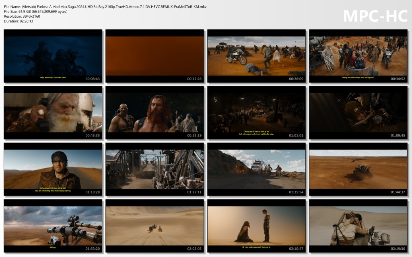Image resolution: width=412 pixels, height=257 pixels.
Task: Select the final thumbnail at 02:19:30
Action: (x=358, y=226)
